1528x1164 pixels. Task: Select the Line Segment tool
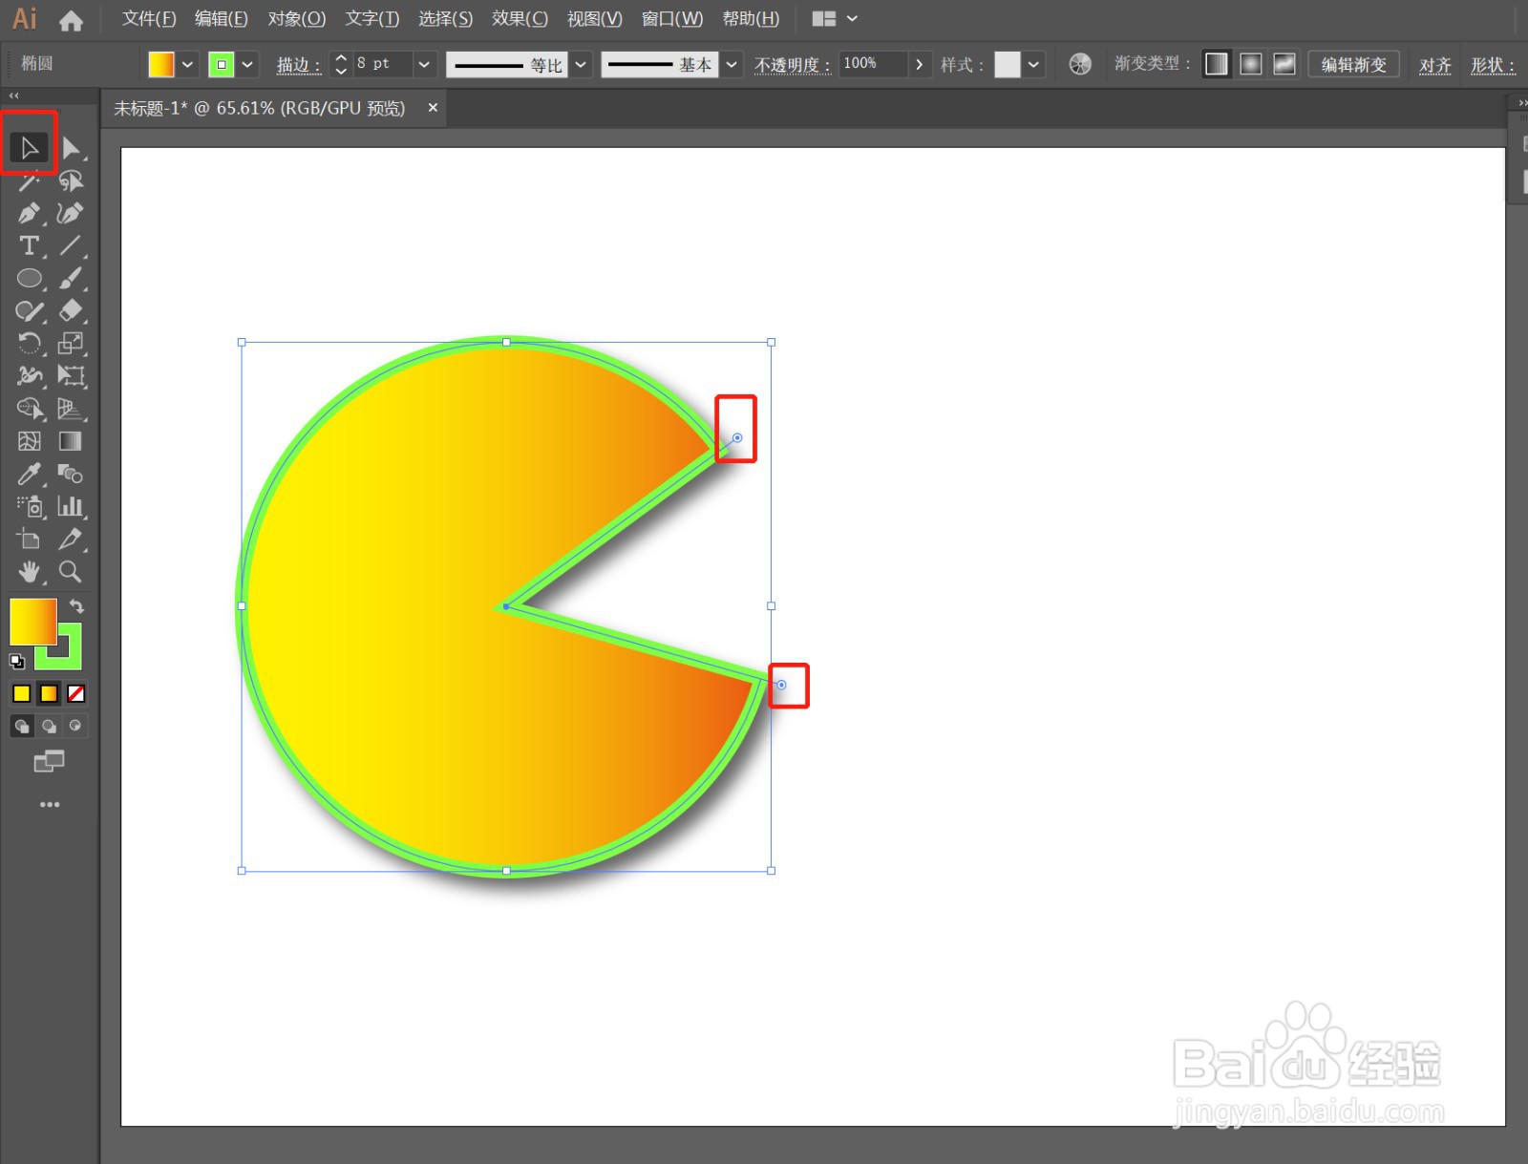71,245
